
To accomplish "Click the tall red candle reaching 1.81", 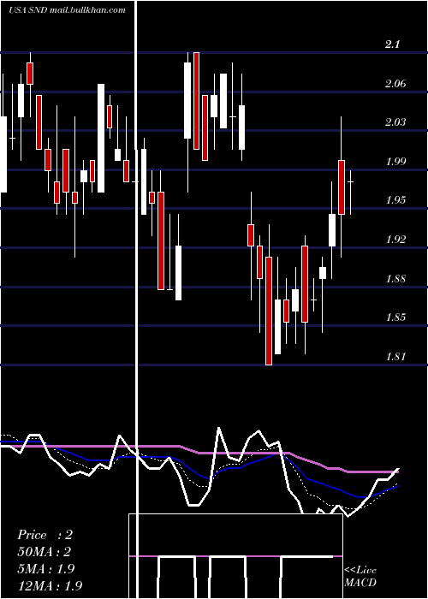I will 269,311.
